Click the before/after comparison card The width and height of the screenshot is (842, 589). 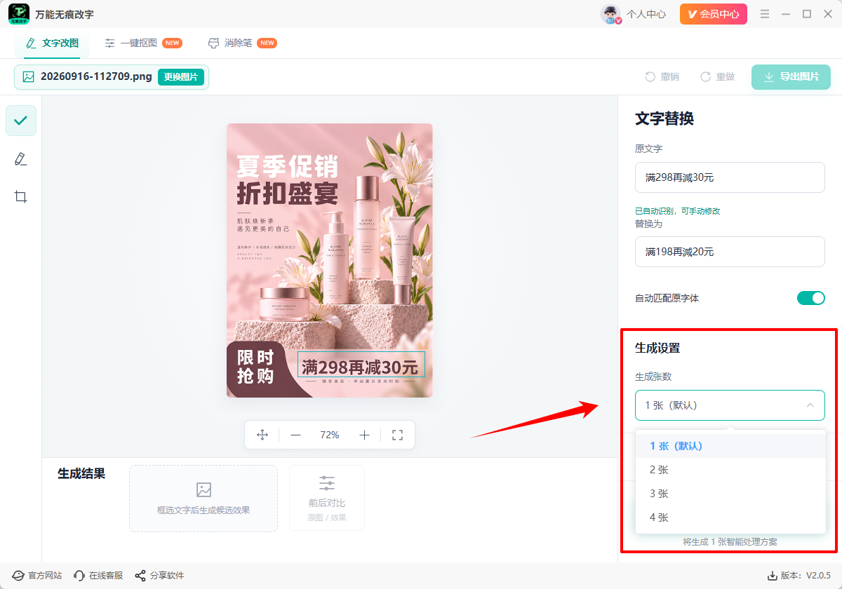point(327,498)
